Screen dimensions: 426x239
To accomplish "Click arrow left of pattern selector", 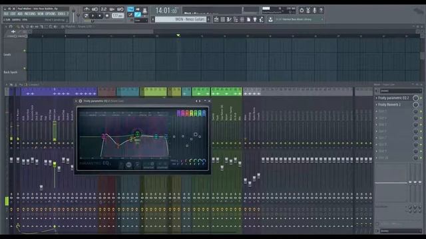I will click(x=153, y=19).
